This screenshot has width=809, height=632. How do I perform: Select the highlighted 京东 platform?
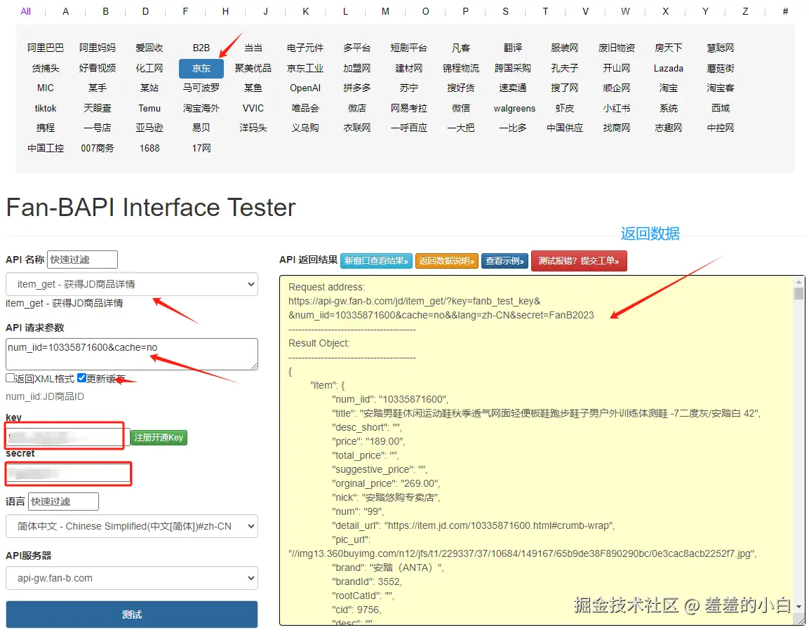coord(201,68)
